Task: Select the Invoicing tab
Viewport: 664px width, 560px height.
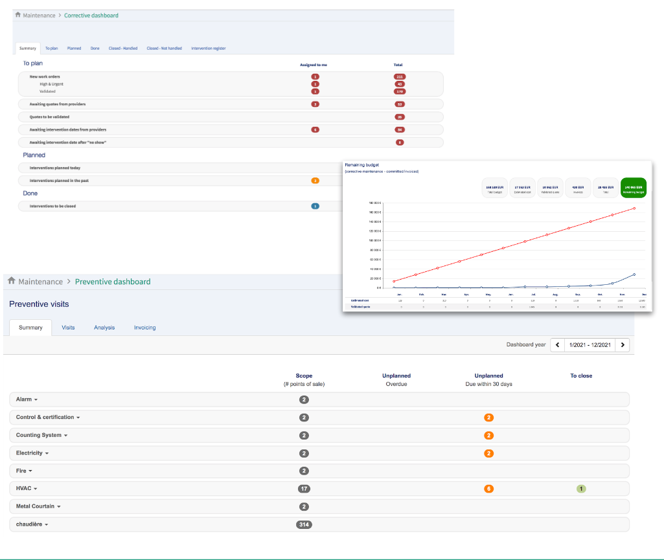Action: 144,327
